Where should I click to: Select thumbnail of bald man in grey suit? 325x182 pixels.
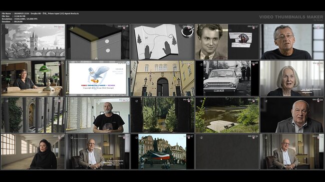pos(292,115)
